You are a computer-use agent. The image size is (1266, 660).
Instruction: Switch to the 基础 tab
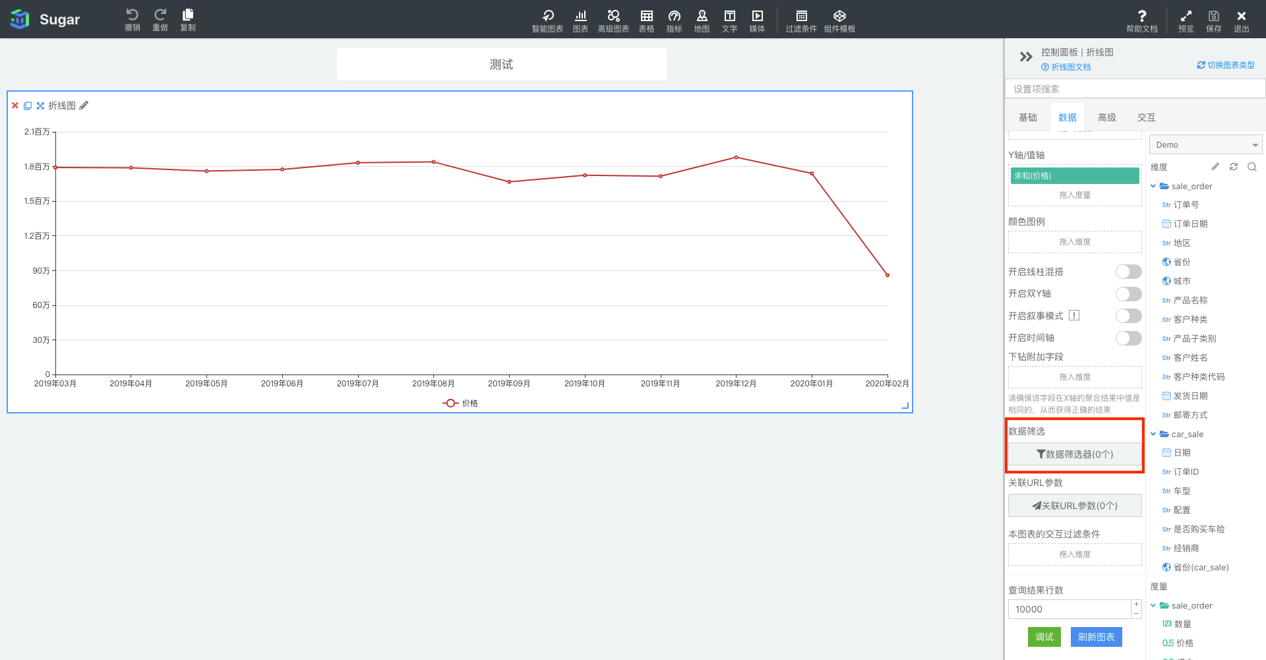pos(1027,117)
